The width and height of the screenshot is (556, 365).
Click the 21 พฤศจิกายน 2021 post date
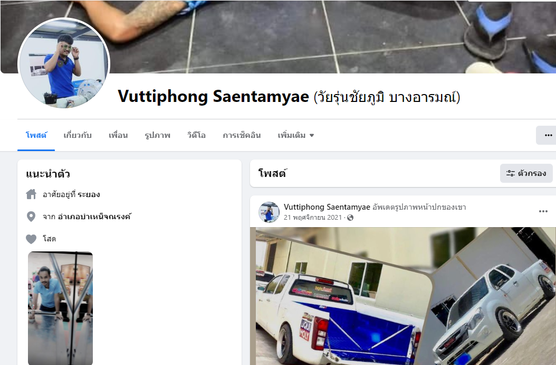pos(312,218)
